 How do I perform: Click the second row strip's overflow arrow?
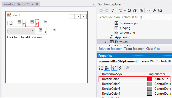tap(45, 32)
